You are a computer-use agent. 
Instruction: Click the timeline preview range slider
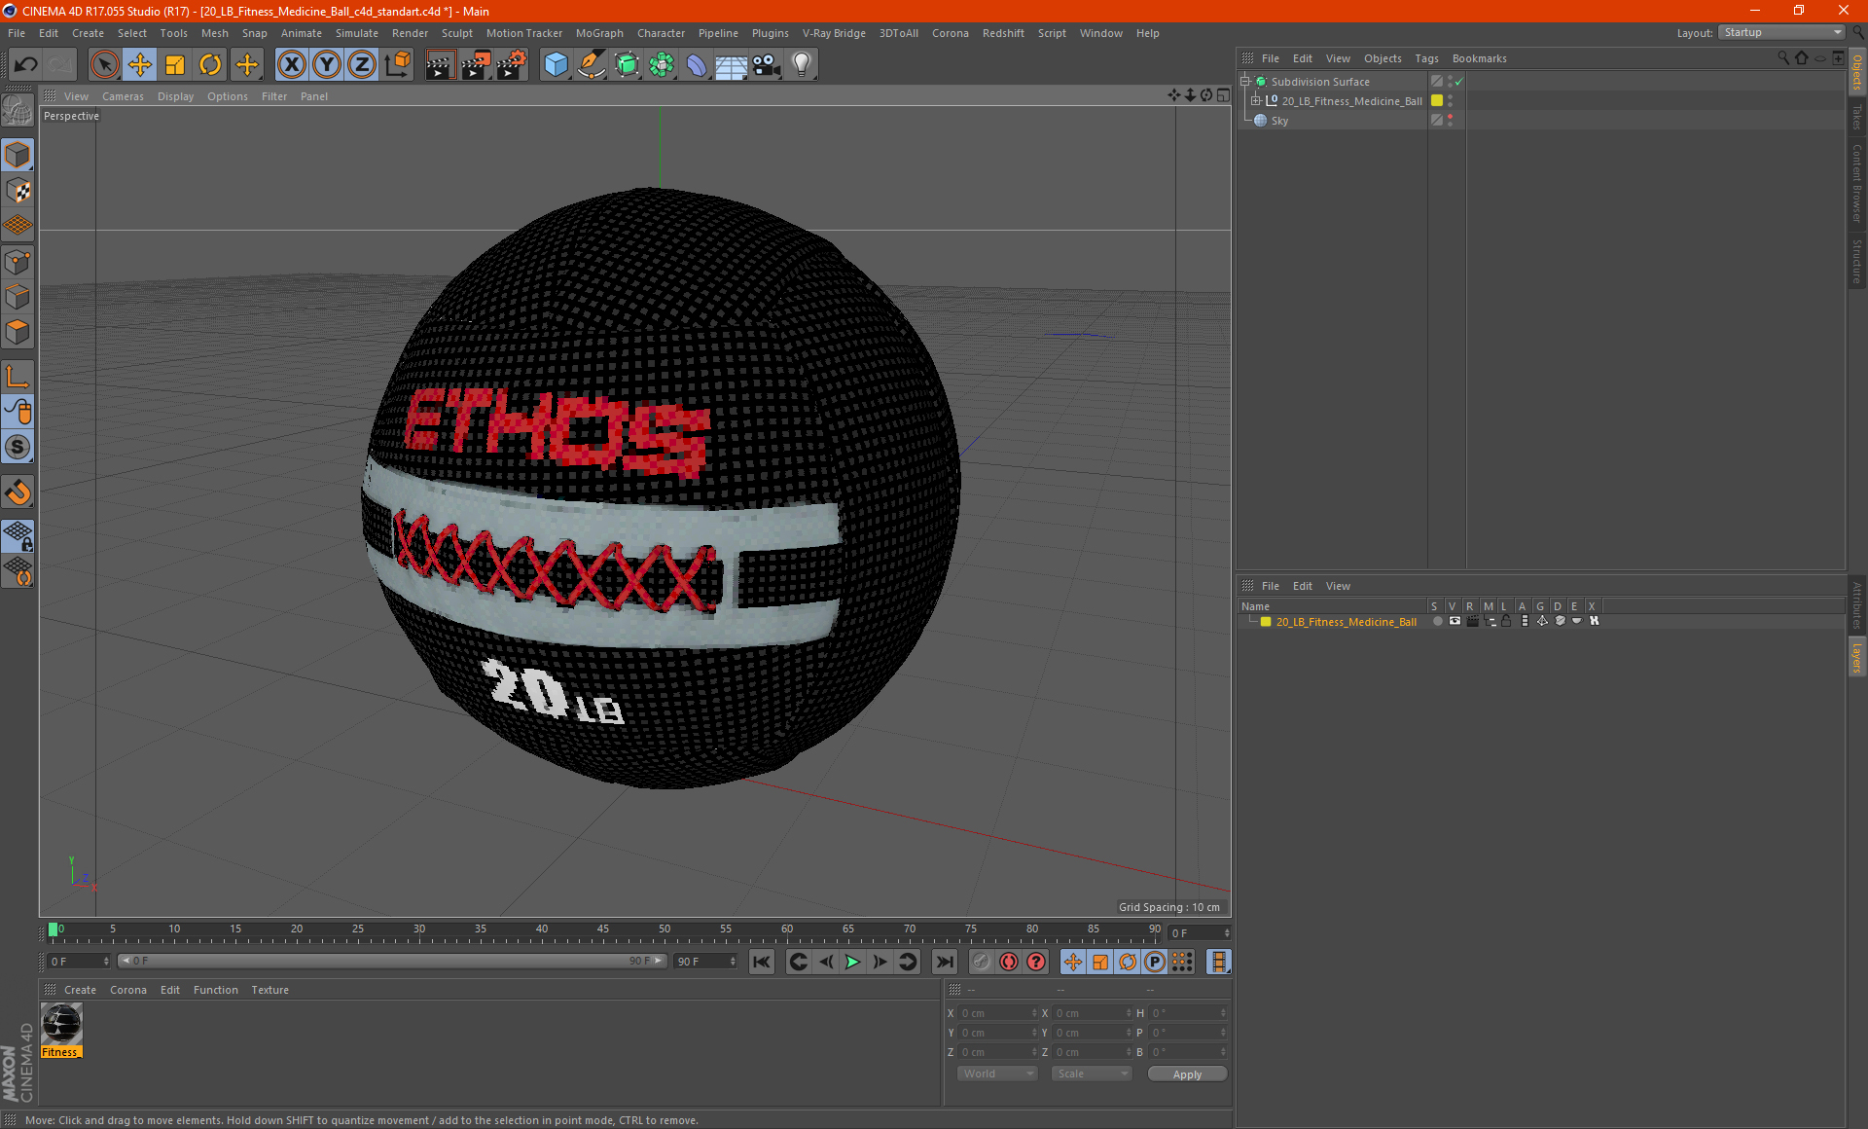tap(392, 961)
